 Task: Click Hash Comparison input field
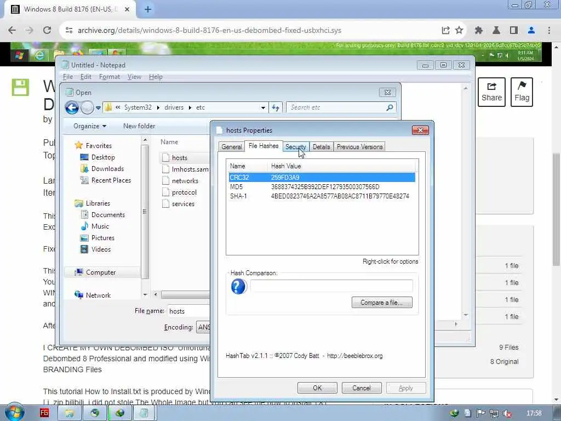331,286
